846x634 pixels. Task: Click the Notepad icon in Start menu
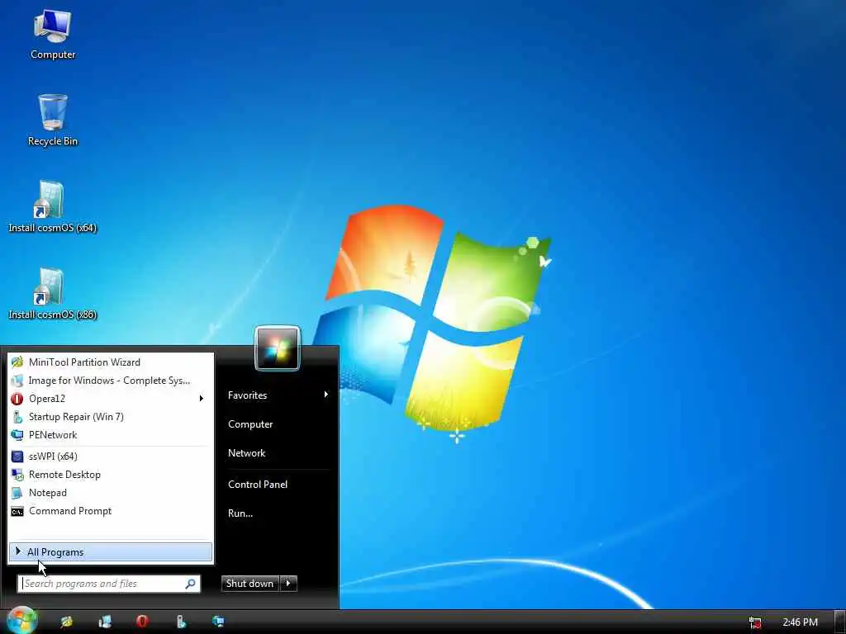[17, 493]
